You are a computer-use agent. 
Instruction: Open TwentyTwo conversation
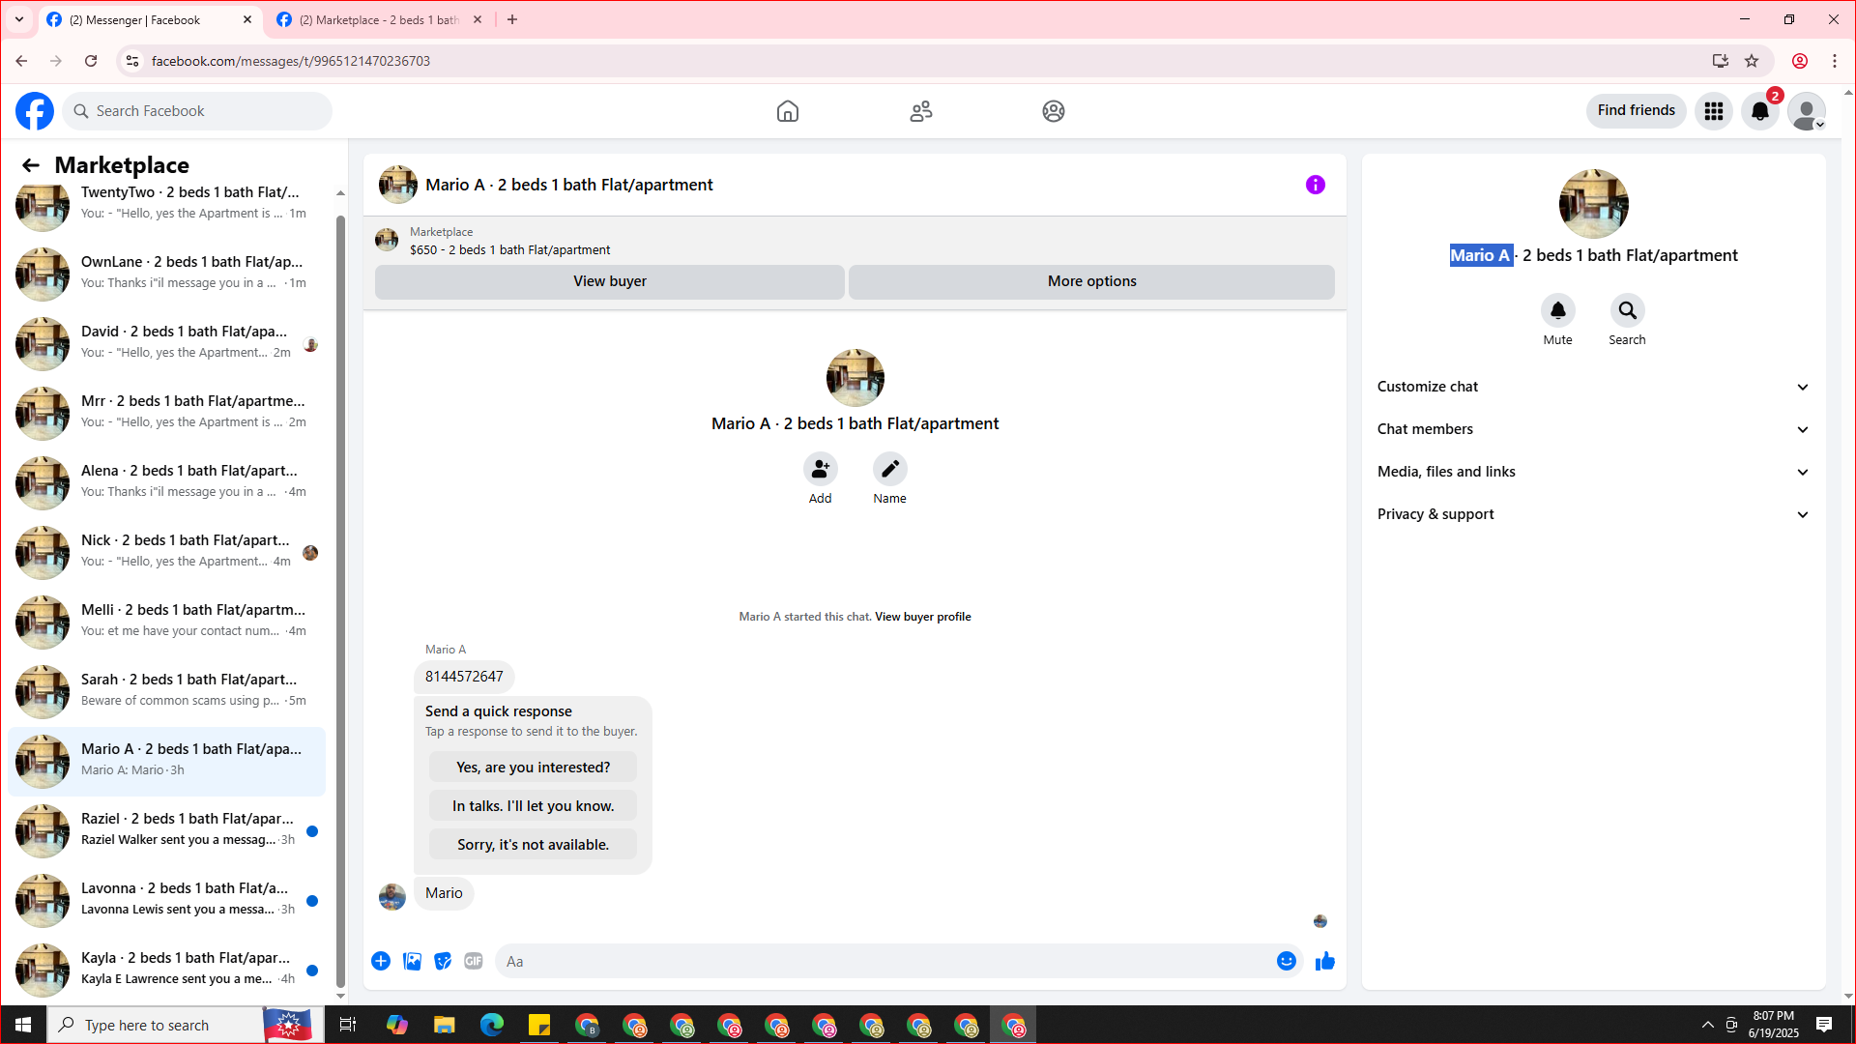167,204
